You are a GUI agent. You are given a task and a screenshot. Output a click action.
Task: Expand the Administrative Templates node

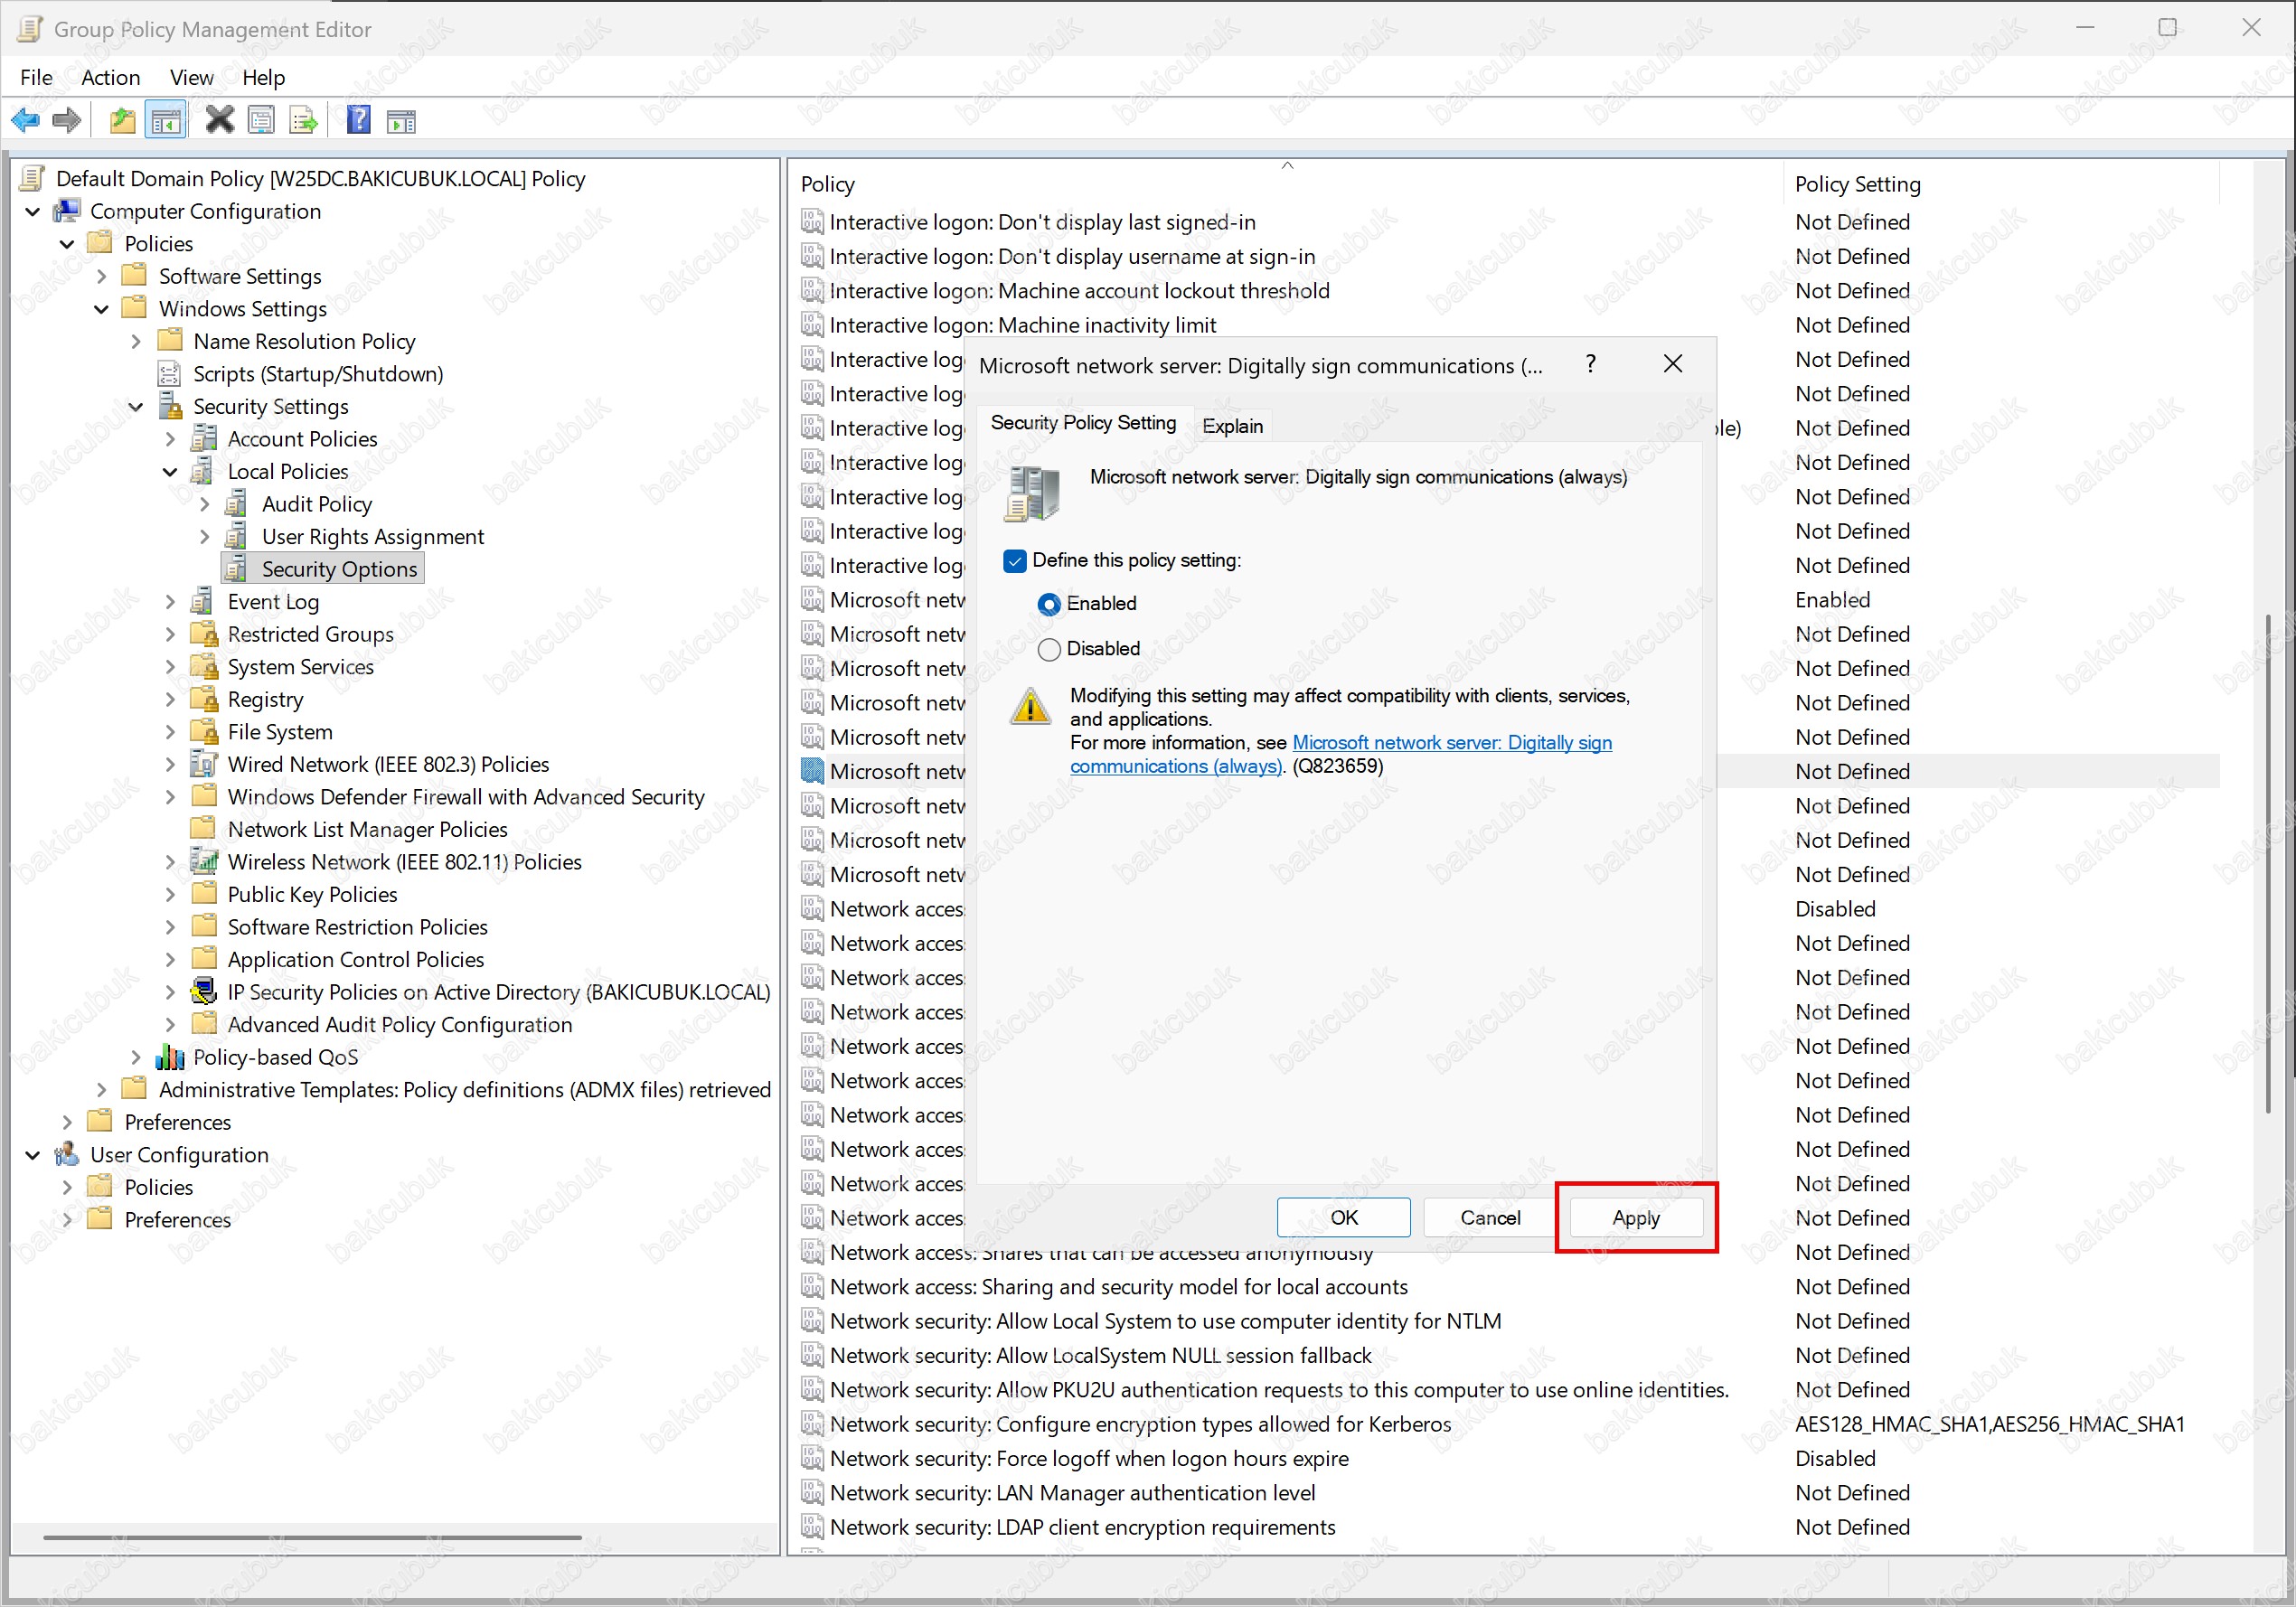[101, 1090]
